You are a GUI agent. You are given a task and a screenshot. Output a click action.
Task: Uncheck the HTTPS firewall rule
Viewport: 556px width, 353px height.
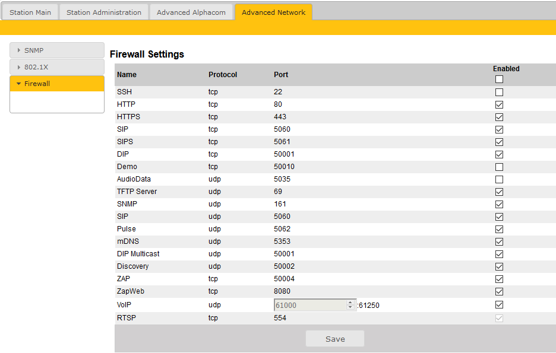point(499,117)
